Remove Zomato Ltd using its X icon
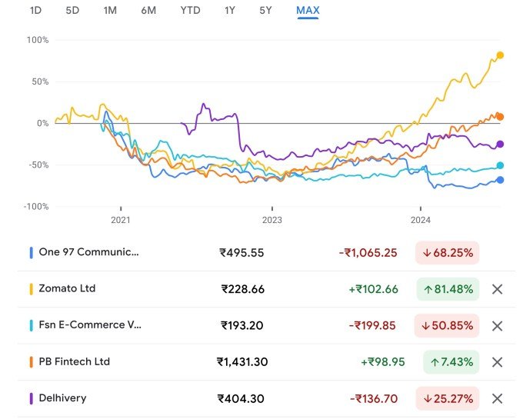Screen dimensions: 523x419 [497, 289]
